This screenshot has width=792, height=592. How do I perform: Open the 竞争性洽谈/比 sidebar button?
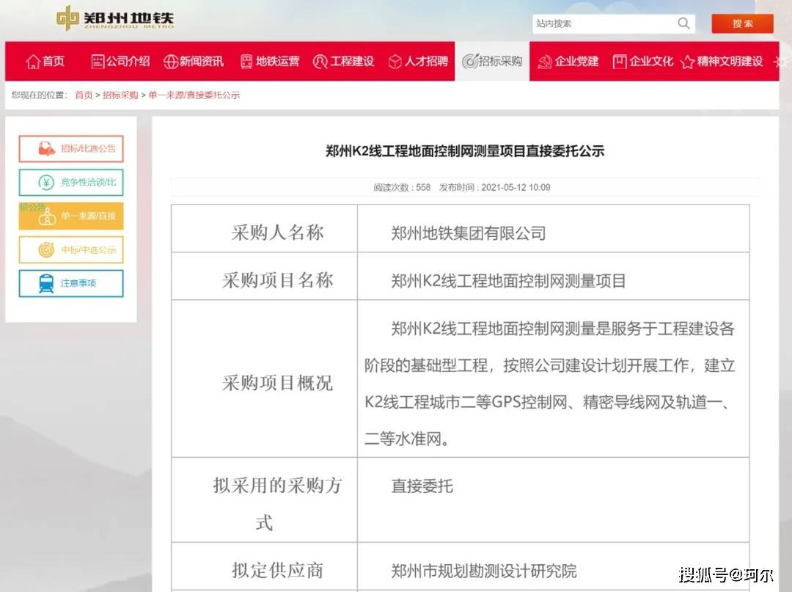point(71,183)
